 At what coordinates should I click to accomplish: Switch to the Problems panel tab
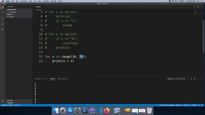coord(38,79)
